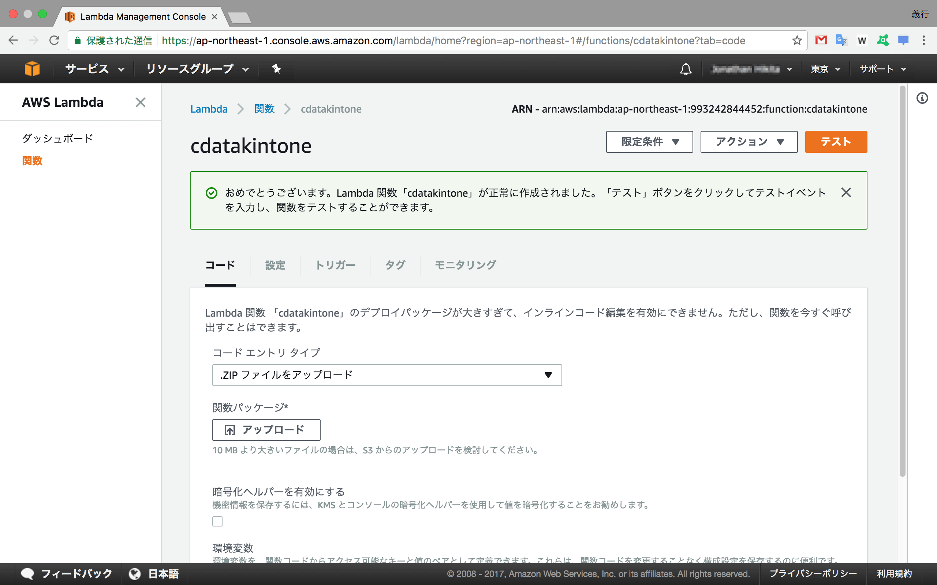Click the AWS home cube icon

pyautogui.click(x=32, y=68)
